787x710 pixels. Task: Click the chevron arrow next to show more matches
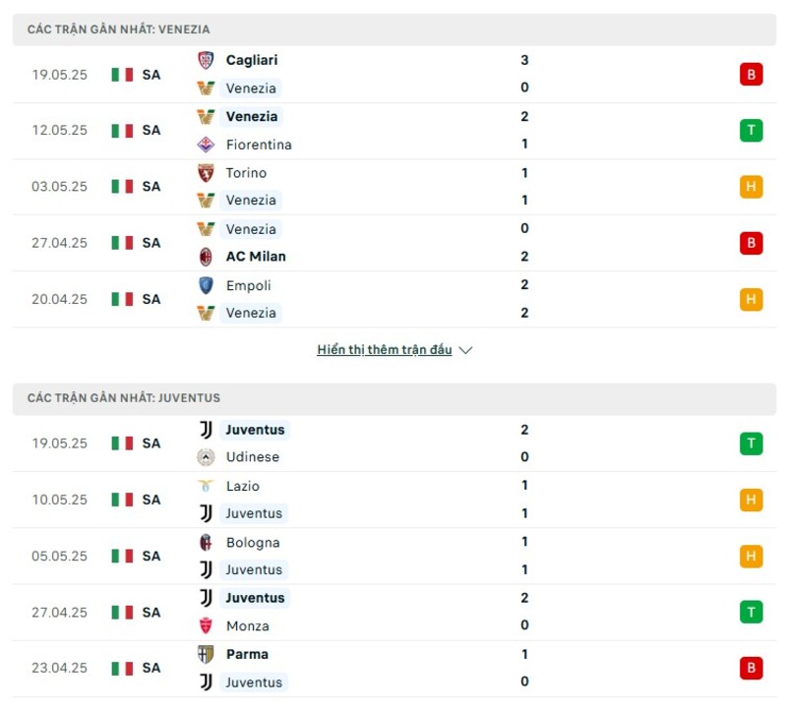(x=464, y=349)
